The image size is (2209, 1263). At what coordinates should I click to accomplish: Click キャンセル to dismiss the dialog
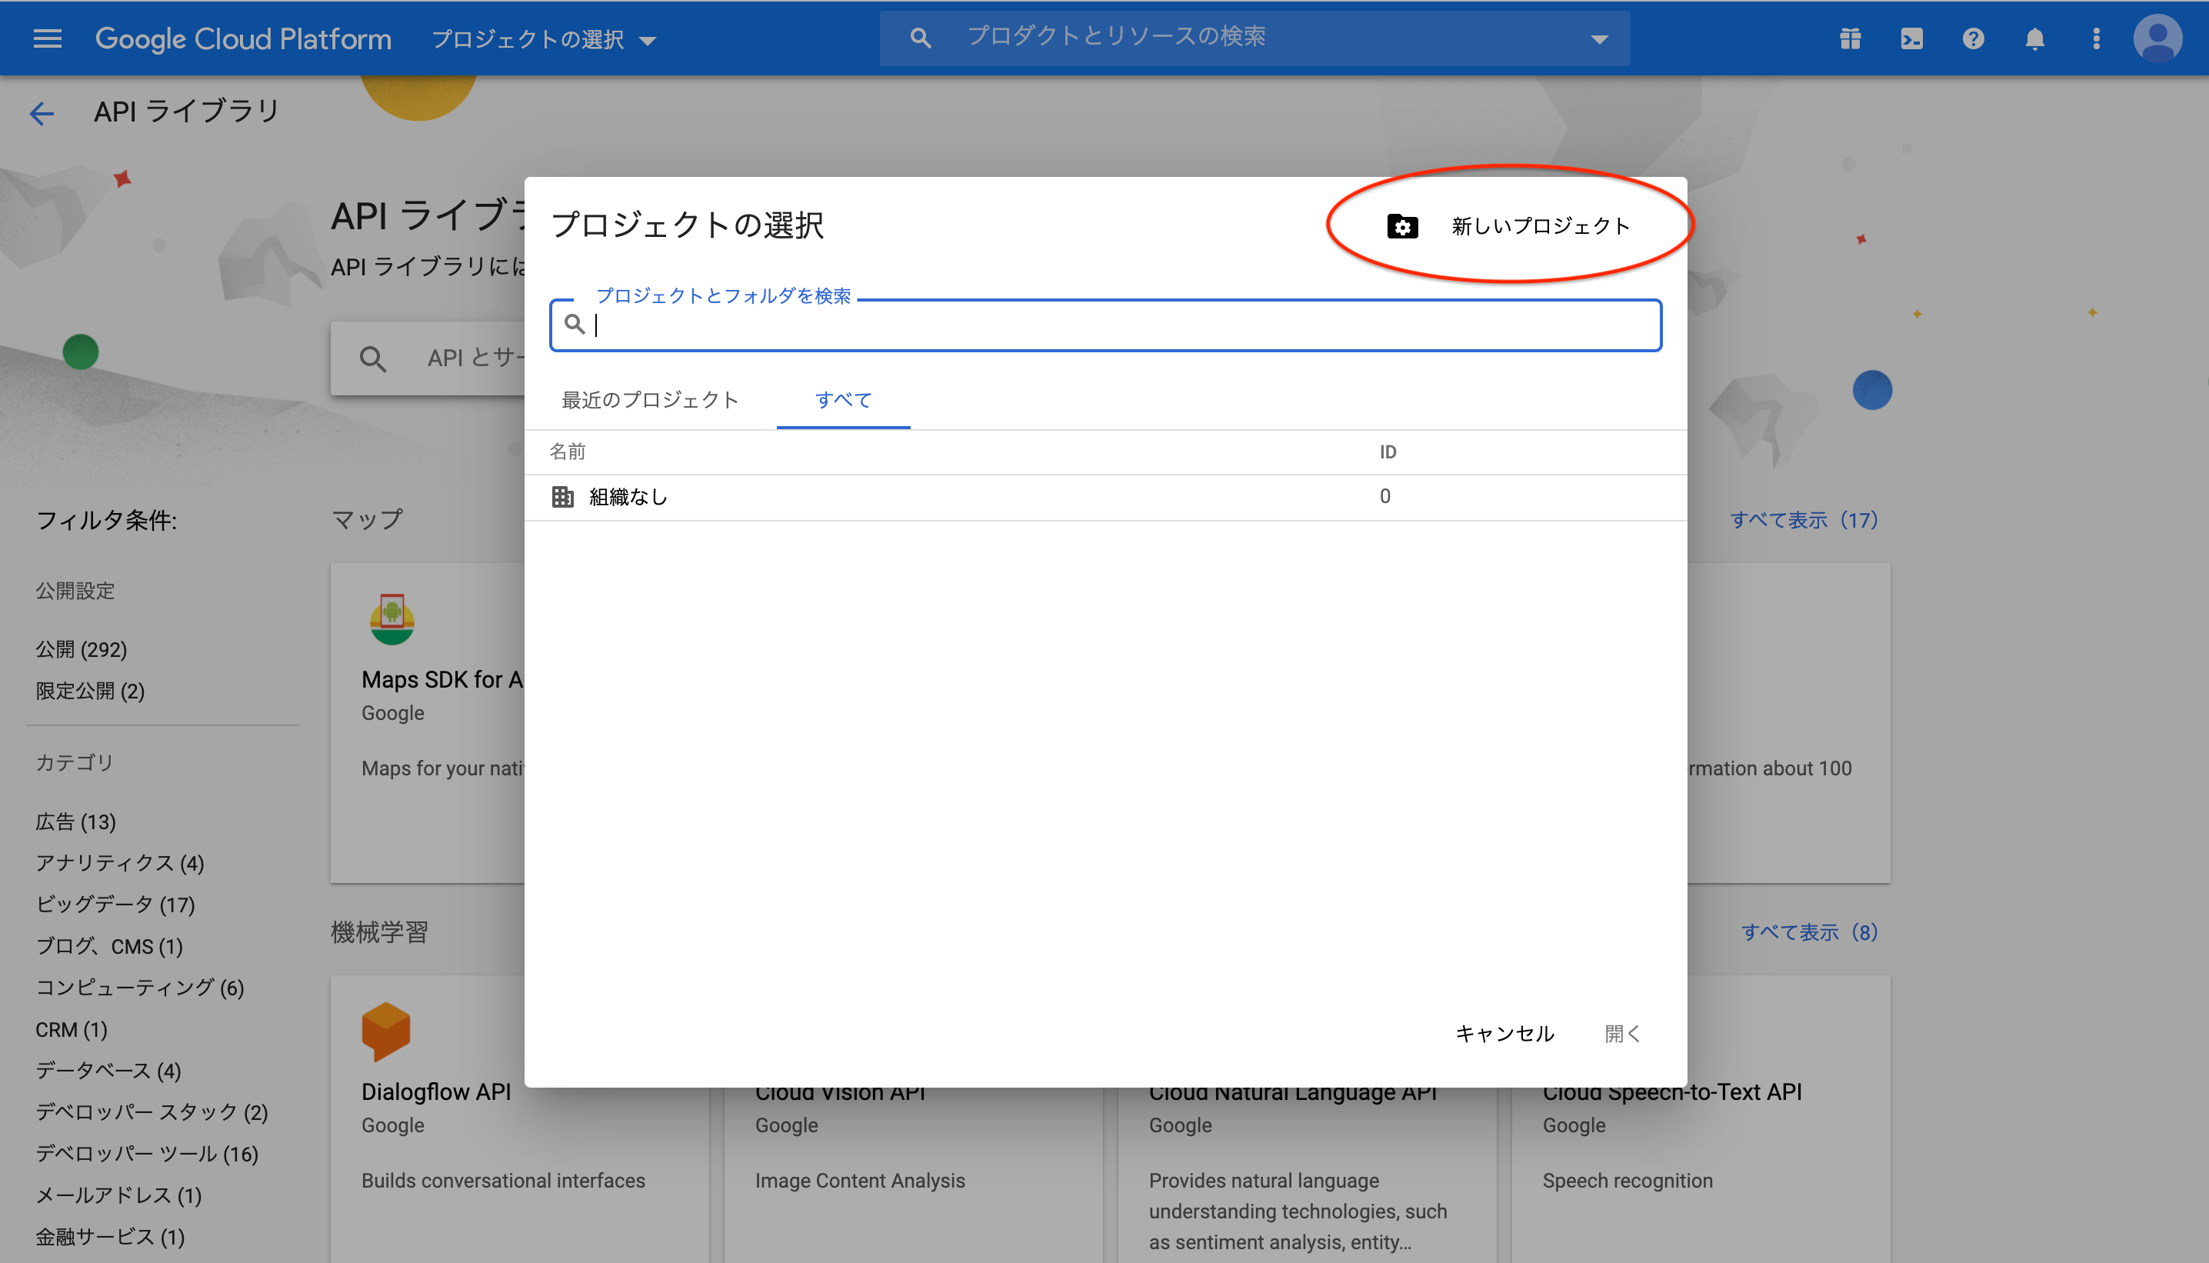(1504, 1033)
